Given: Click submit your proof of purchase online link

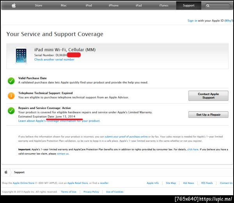Looking at the screenshot, I should [126, 136].
